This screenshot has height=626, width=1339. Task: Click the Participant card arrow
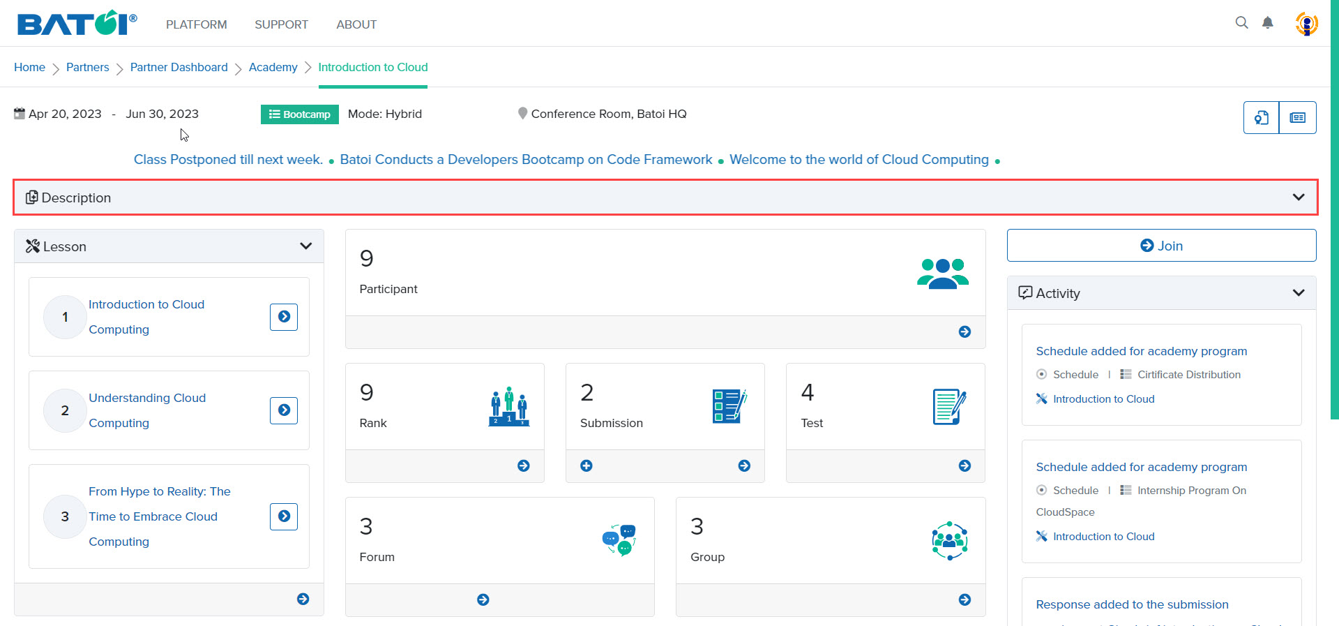[x=964, y=331]
